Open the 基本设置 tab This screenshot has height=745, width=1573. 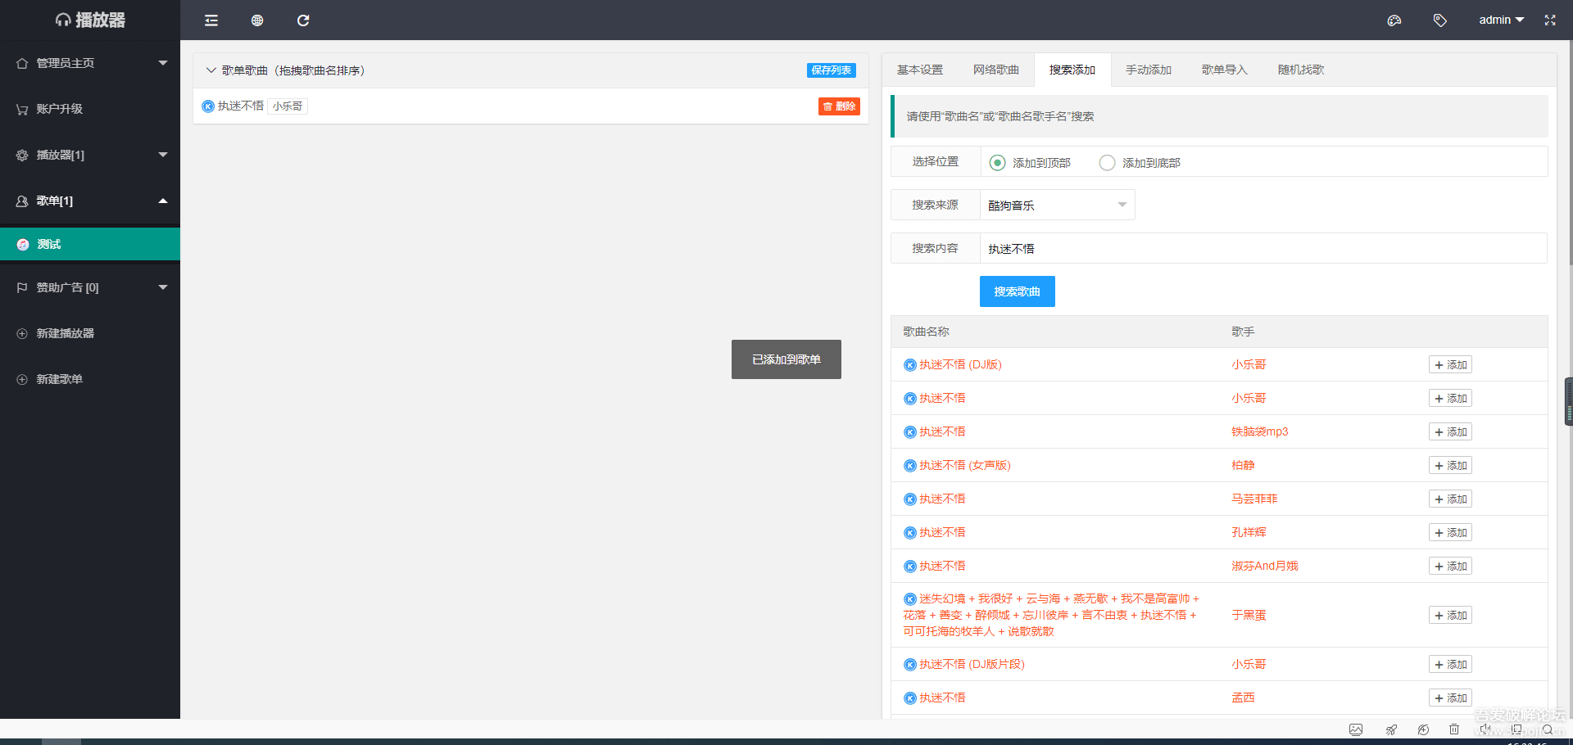919,70
